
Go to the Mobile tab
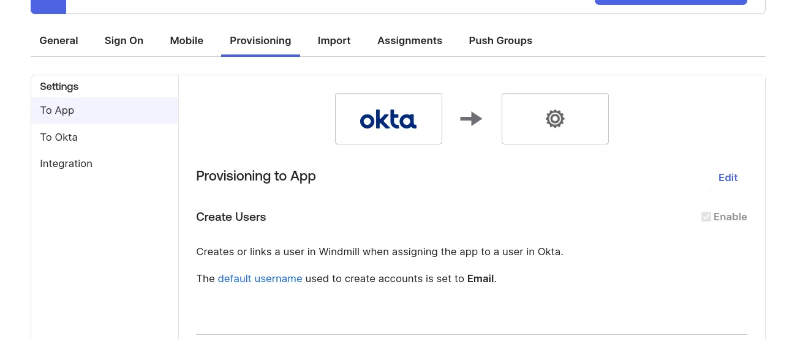(x=186, y=40)
